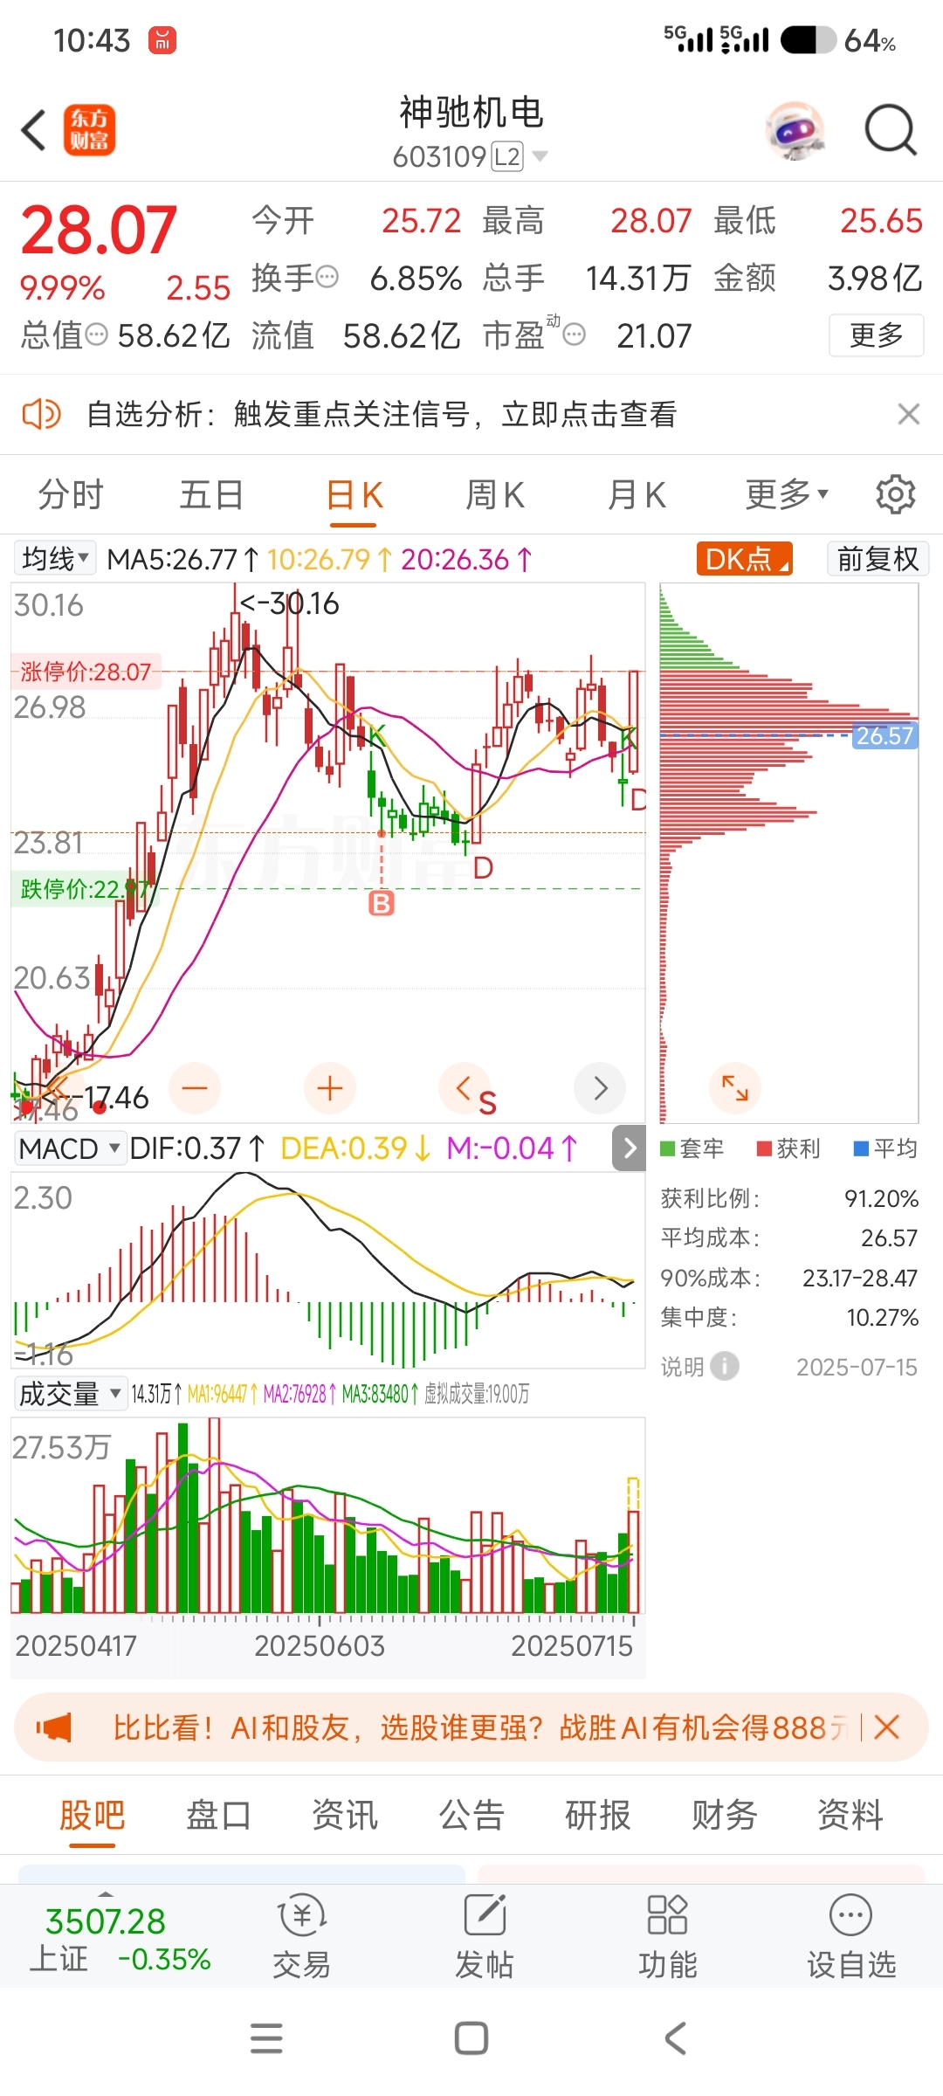Viewport: 943px width, 2096px height.
Task: Tap the 换手 info icon
Action: coord(327,278)
